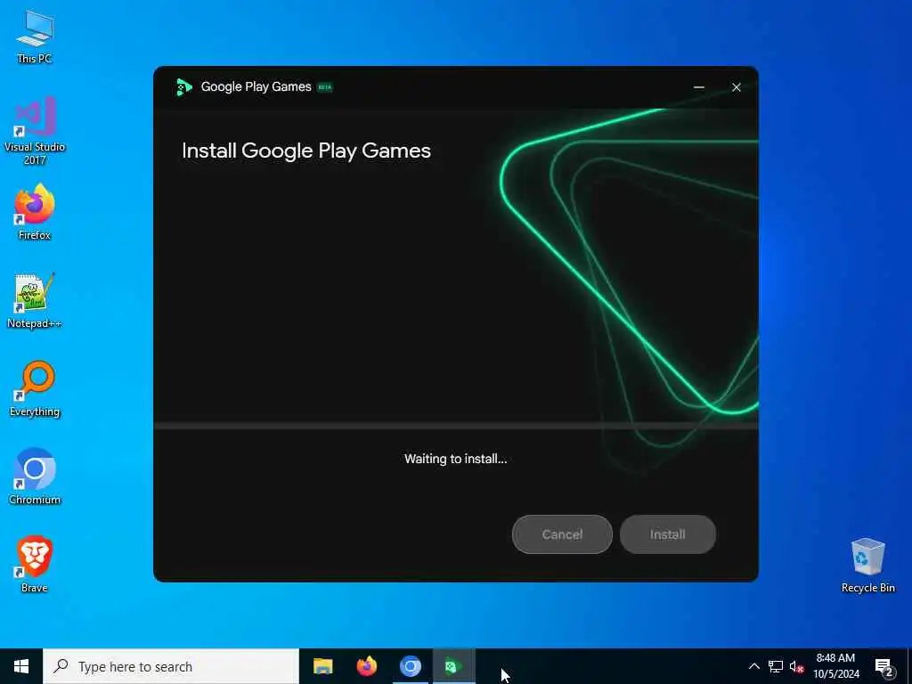
Task: Open Chromium from the taskbar
Action: tap(410, 666)
